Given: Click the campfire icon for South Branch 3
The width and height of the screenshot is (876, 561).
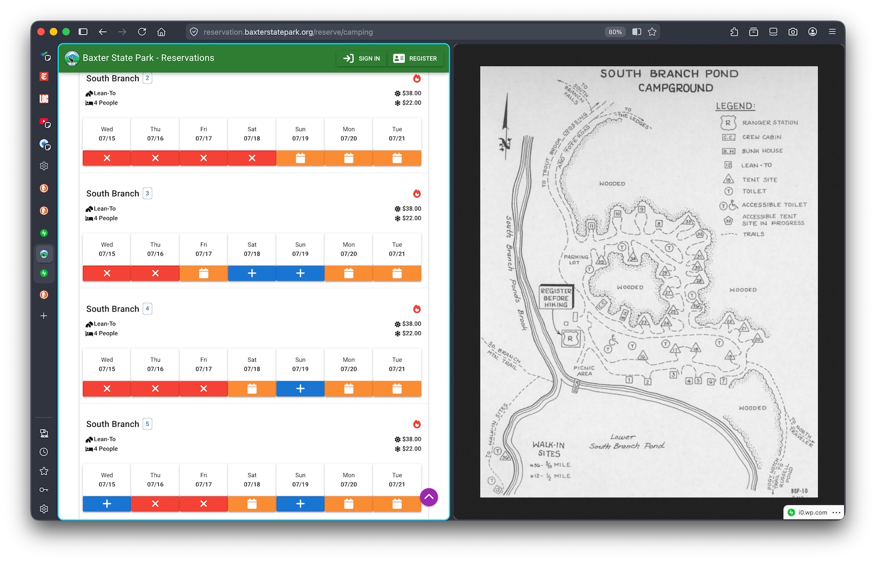Looking at the screenshot, I should pyautogui.click(x=417, y=194).
